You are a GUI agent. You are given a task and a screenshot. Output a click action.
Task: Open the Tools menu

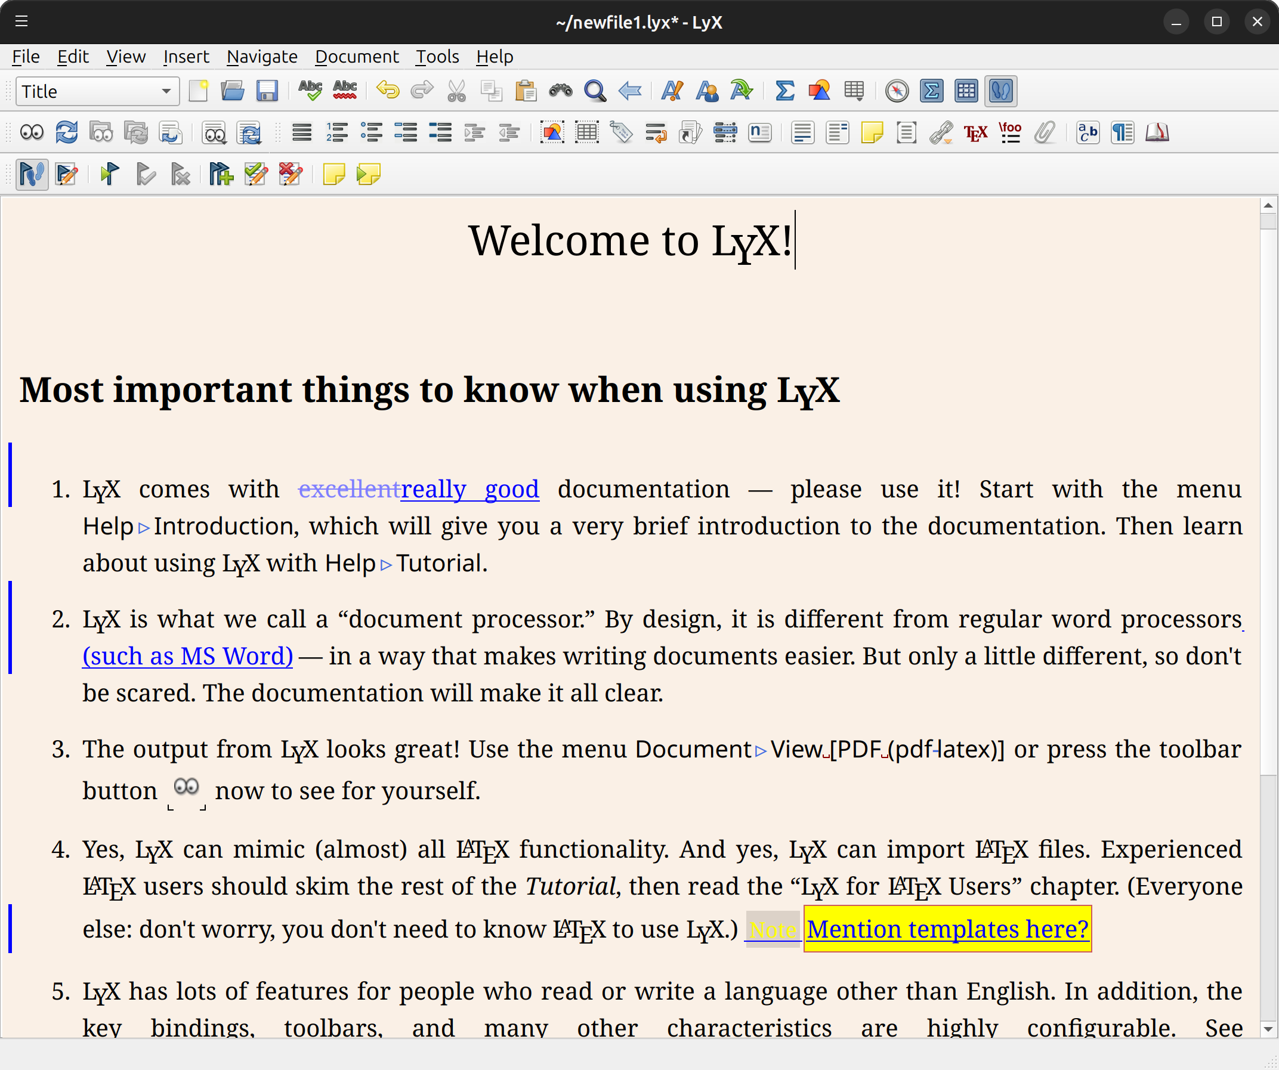pyautogui.click(x=437, y=57)
